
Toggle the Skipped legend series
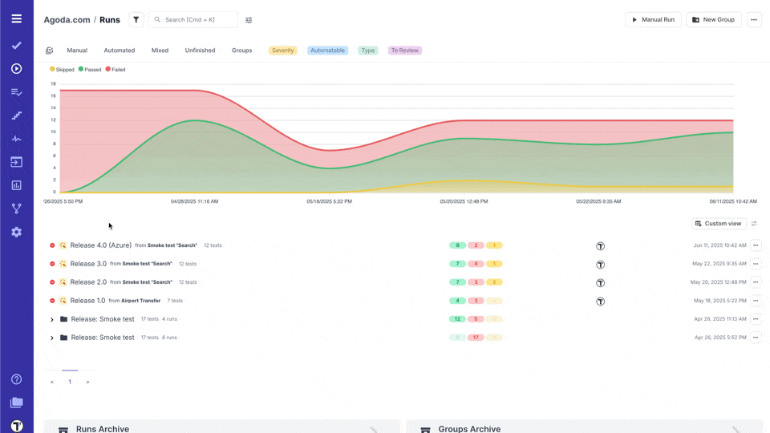point(62,70)
